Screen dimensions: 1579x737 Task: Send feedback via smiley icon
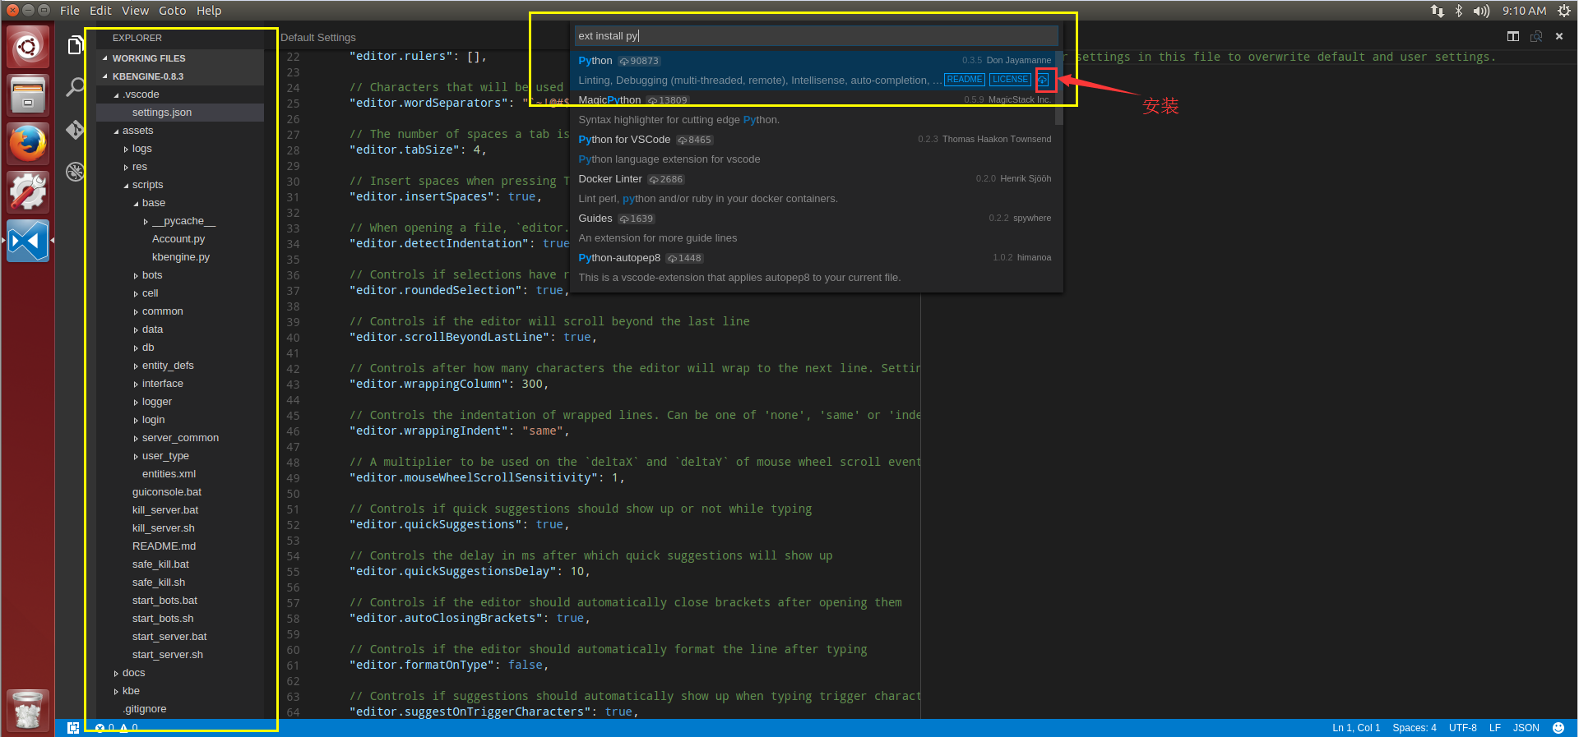pos(1558,728)
